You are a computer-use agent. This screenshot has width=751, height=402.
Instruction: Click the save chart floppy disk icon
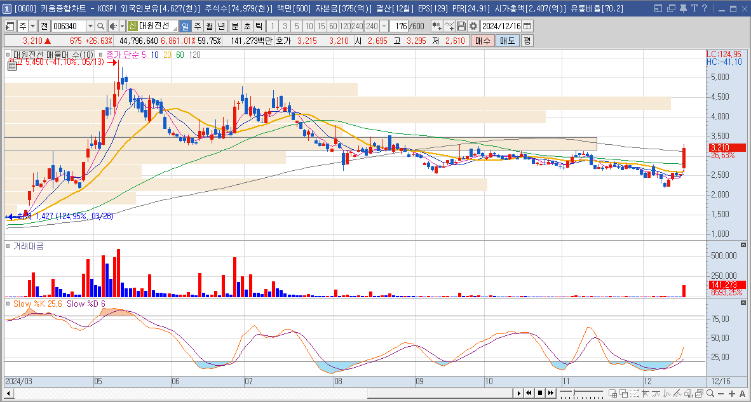(461, 26)
